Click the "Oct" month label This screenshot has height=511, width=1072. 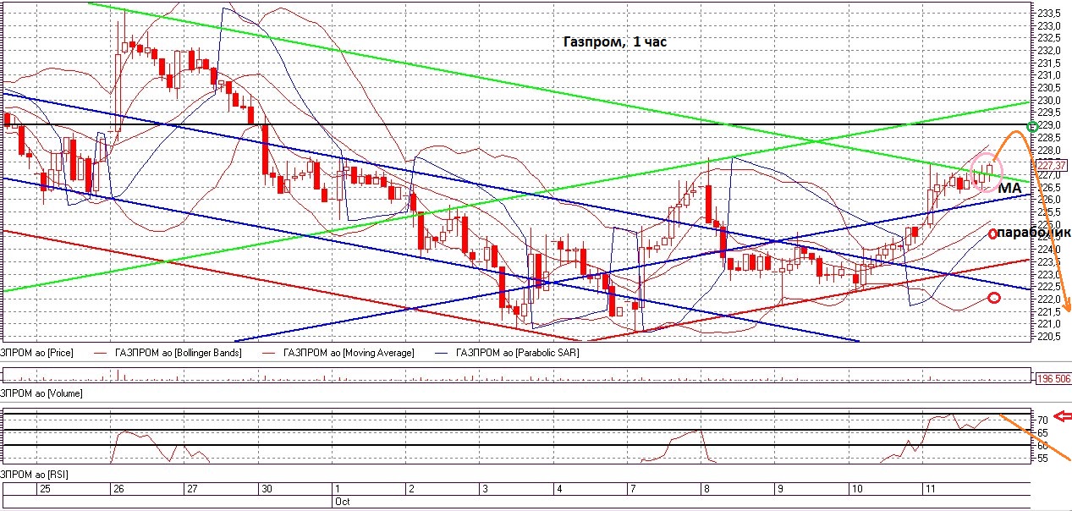tap(341, 502)
